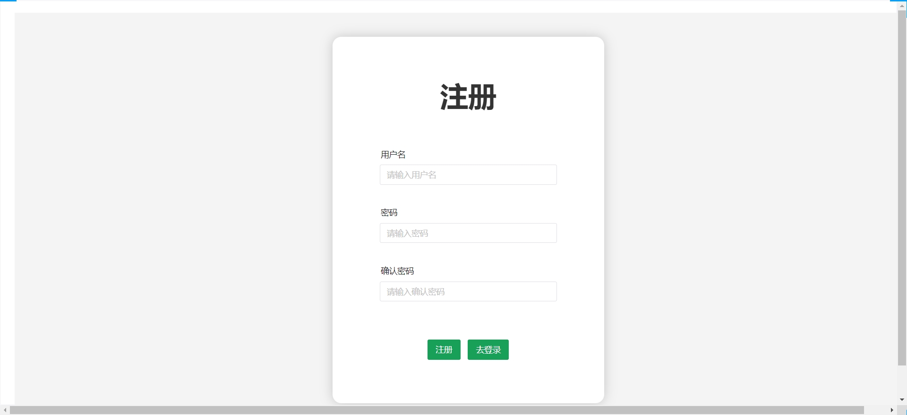Click the horizontal scrollbar left arrow
This screenshot has height=415, width=907.
tap(5, 410)
